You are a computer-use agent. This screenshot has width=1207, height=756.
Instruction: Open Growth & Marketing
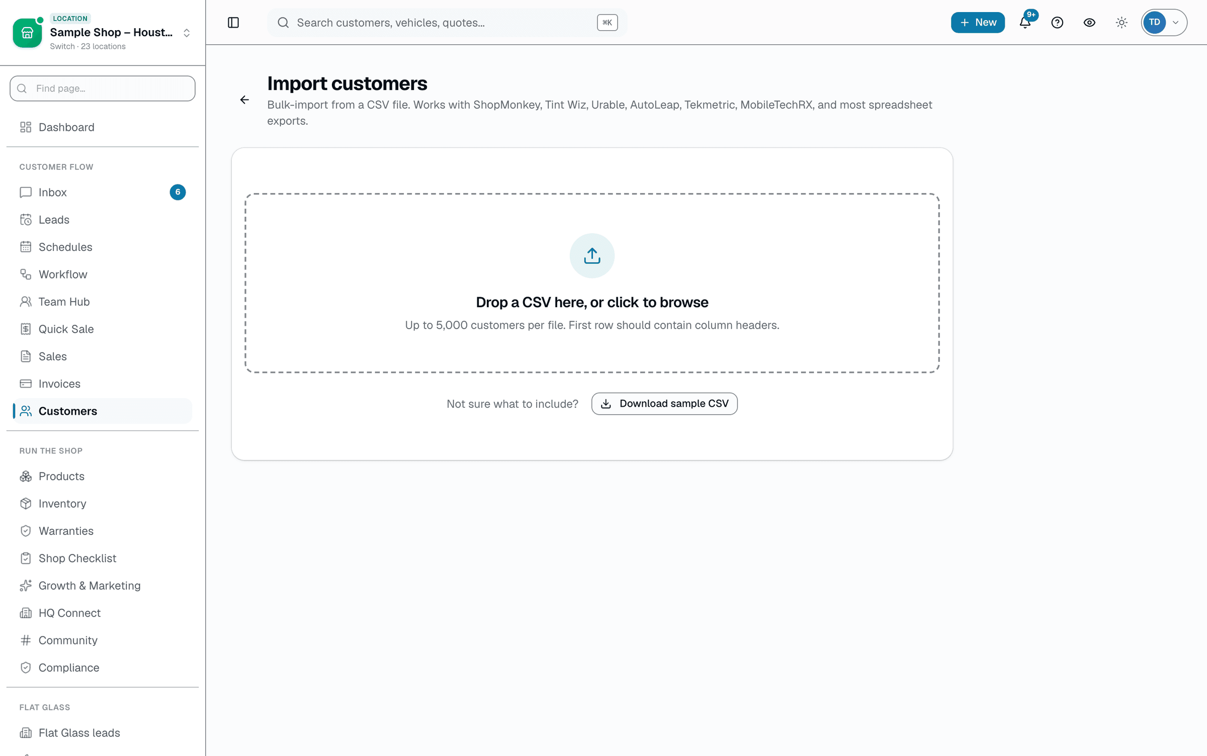click(x=103, y=586)
